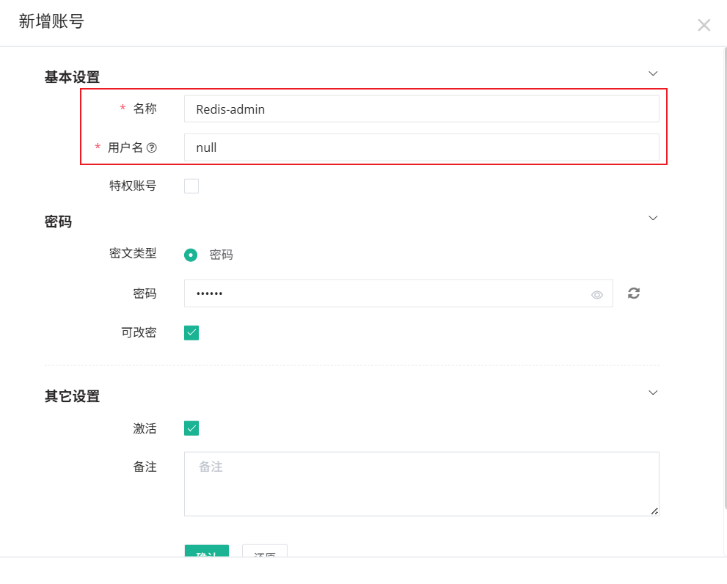Collapse the 基本设置 section chevron
727x584 pixels.
[x=653, y=73]
